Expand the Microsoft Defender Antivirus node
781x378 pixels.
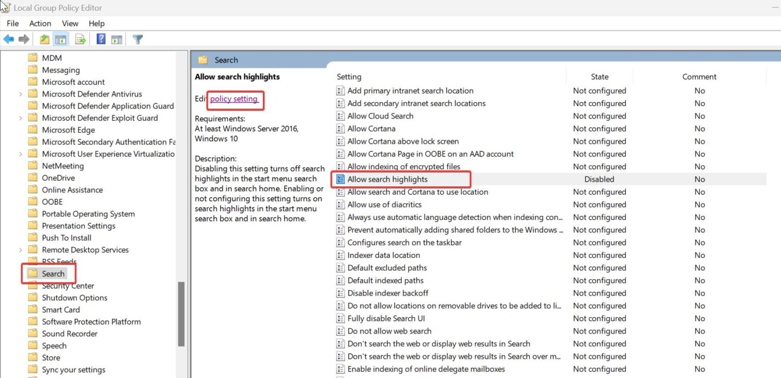click(x=20, y=93)
